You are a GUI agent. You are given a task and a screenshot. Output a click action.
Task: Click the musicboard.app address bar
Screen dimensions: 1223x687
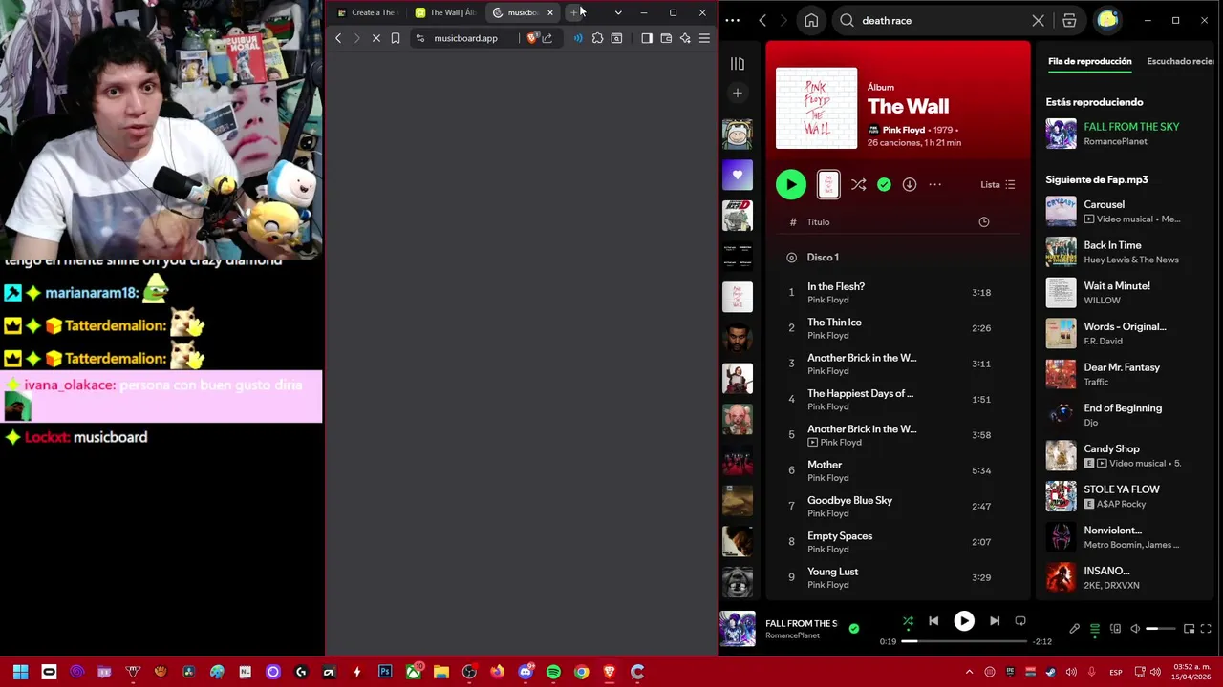(x=465, y=38)
